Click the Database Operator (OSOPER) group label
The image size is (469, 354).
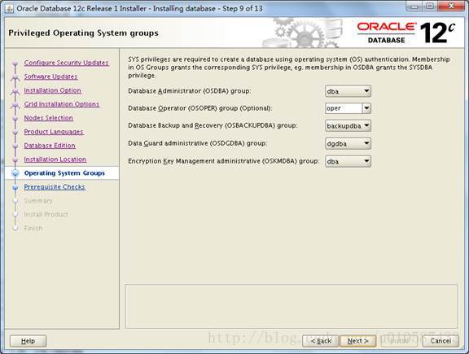200,108
